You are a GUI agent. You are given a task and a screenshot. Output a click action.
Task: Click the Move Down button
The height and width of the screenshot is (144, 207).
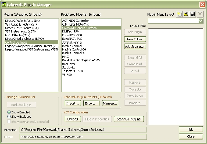coord(135,96)
